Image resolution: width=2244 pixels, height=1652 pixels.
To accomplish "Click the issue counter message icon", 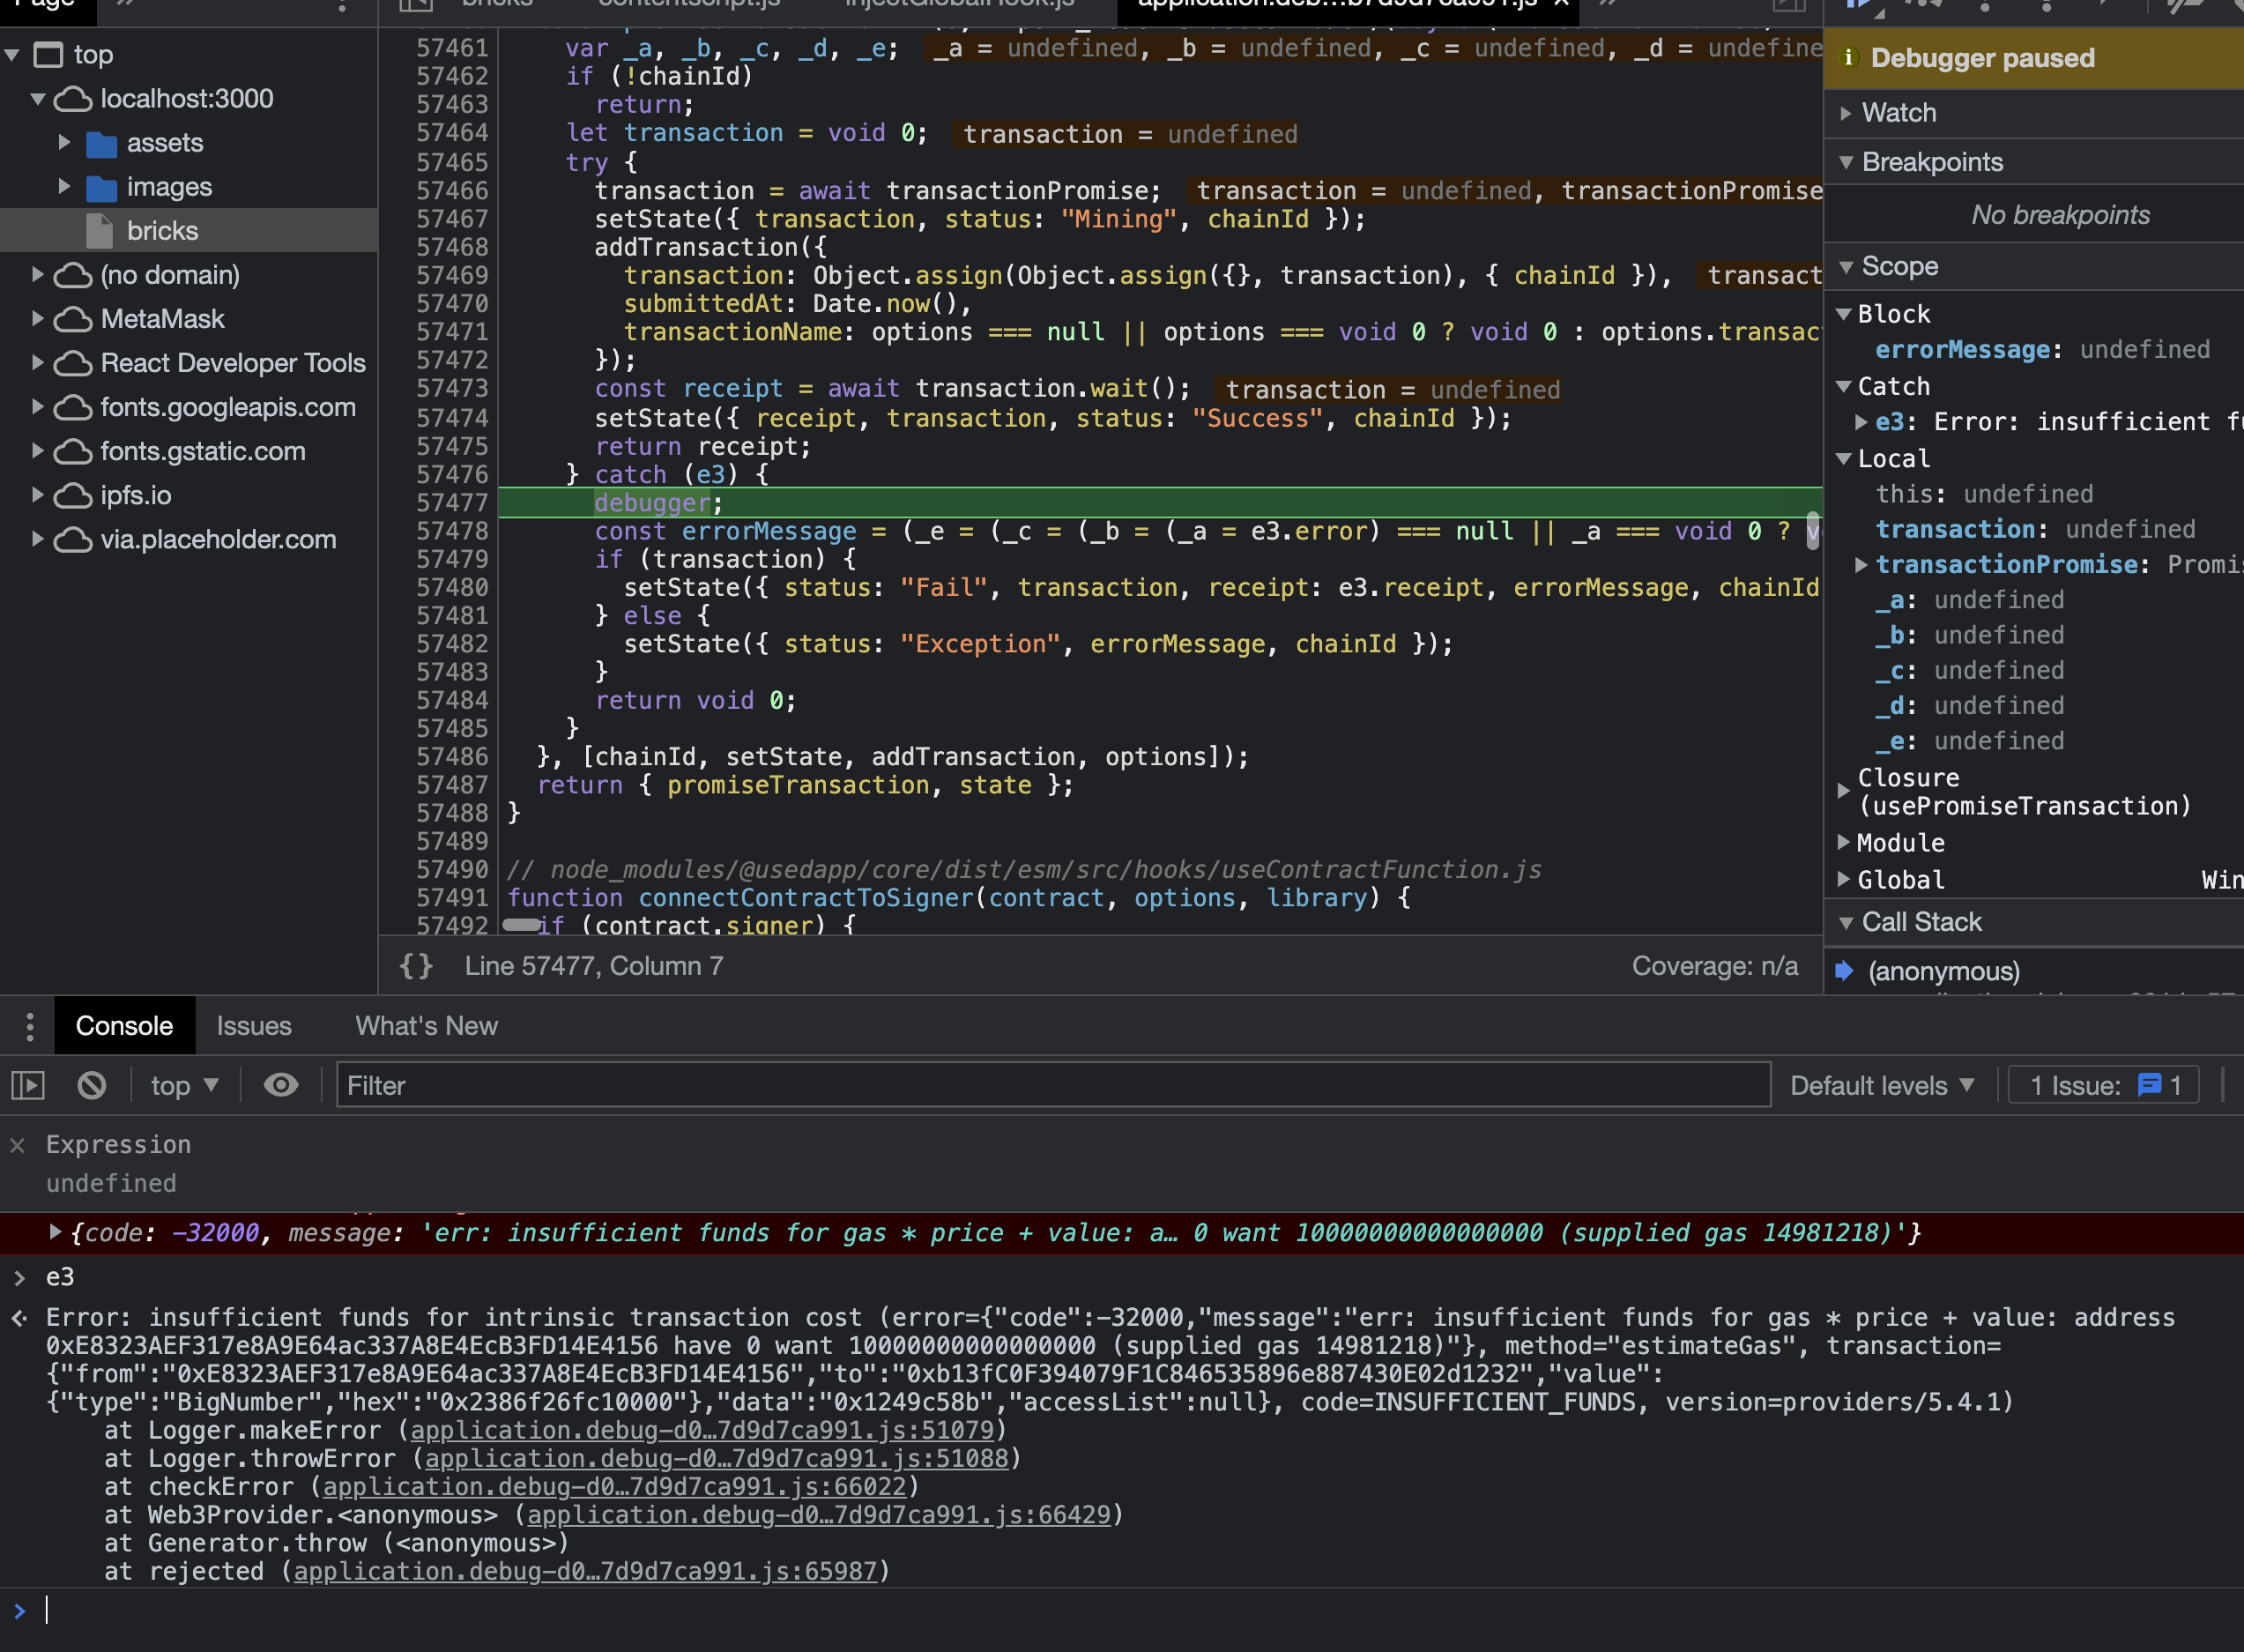I will (x=2148, y=1085).
